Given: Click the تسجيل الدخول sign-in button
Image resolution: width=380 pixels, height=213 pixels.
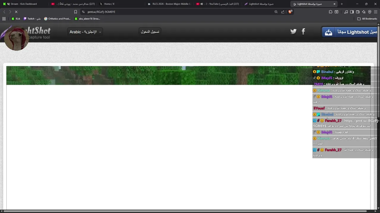Looking at the screenshot, I should tap(150, 32).
